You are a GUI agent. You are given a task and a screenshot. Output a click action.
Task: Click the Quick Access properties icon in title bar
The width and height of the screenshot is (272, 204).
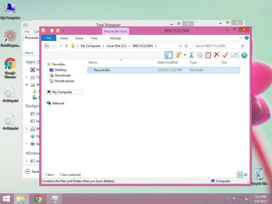coord(52,31)
